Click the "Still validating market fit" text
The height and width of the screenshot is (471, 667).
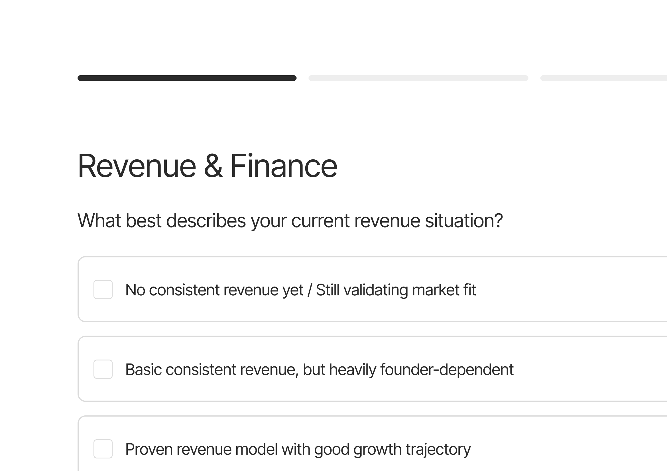(x=396, y=290)
